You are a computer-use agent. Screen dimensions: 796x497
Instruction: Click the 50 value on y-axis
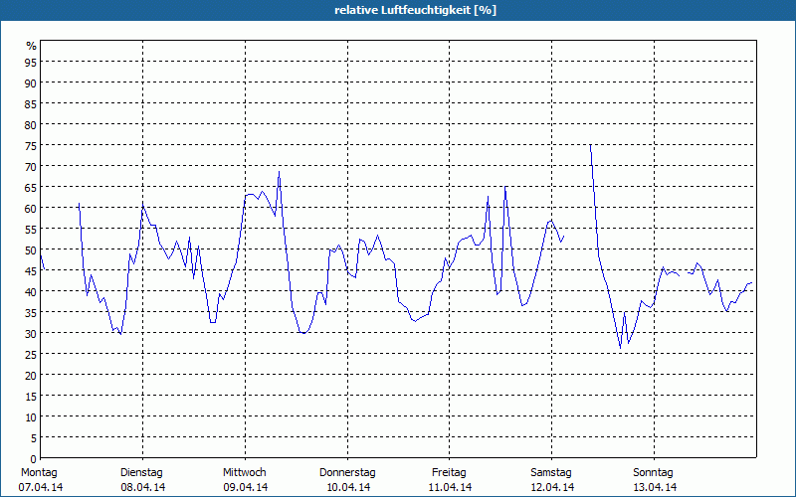[31, 250]
